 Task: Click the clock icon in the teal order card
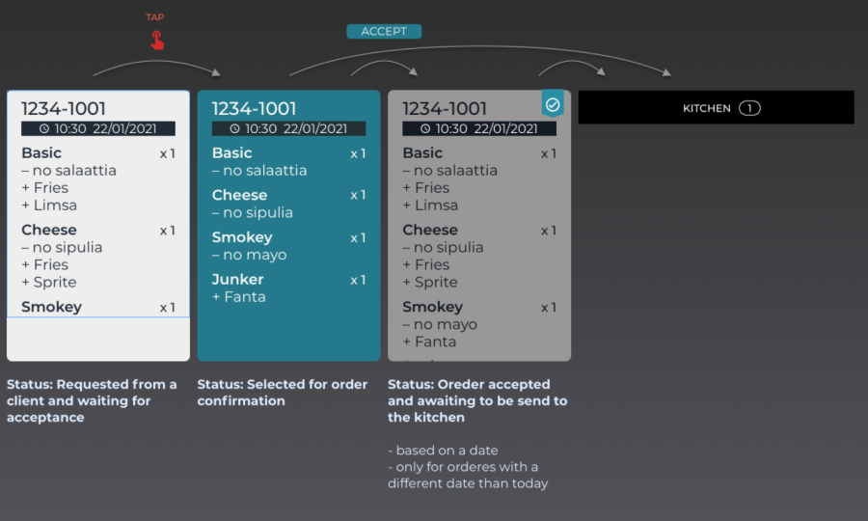click(x=234, y=128)
